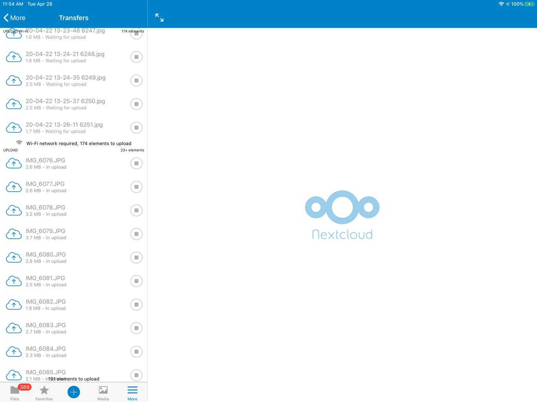The height and width of the screenshot is (402, 537).
Task: Cancel the IMG_6081.JPG upload
Action: [136, 281]
